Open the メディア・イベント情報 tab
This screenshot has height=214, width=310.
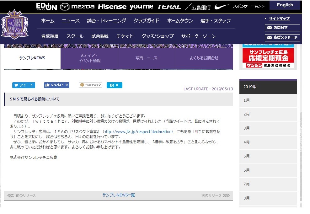[89, 58]
